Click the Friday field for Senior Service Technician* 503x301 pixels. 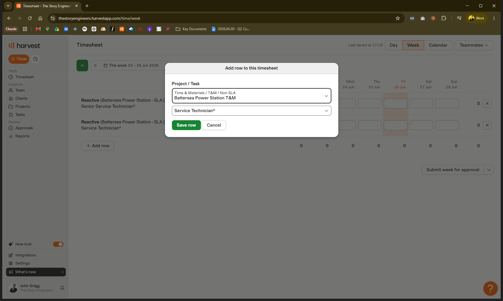pos(395,103)
